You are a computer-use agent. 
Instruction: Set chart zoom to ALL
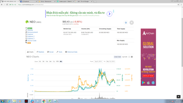61,62
